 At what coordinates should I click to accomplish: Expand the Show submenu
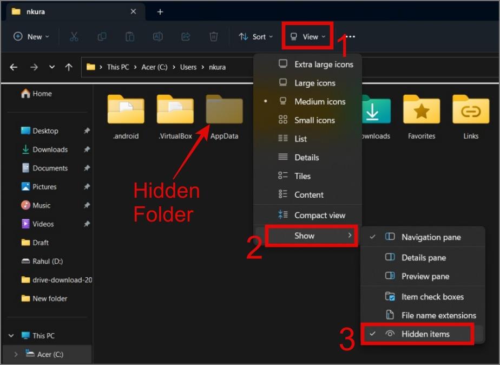point(308,236)
